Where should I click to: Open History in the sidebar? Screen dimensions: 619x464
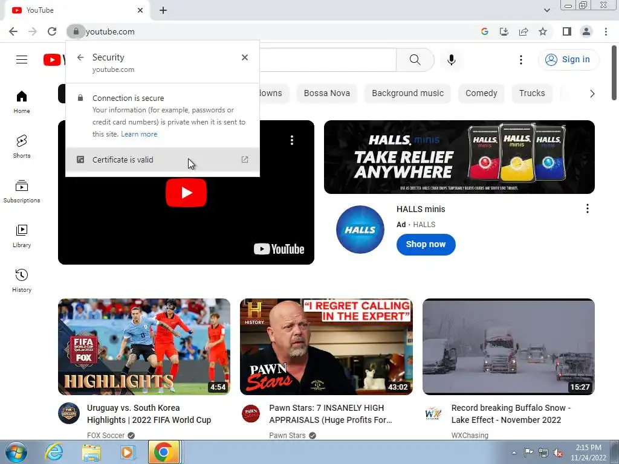click(x=22, y=280)
